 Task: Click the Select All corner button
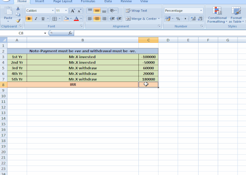pos(4,40)
